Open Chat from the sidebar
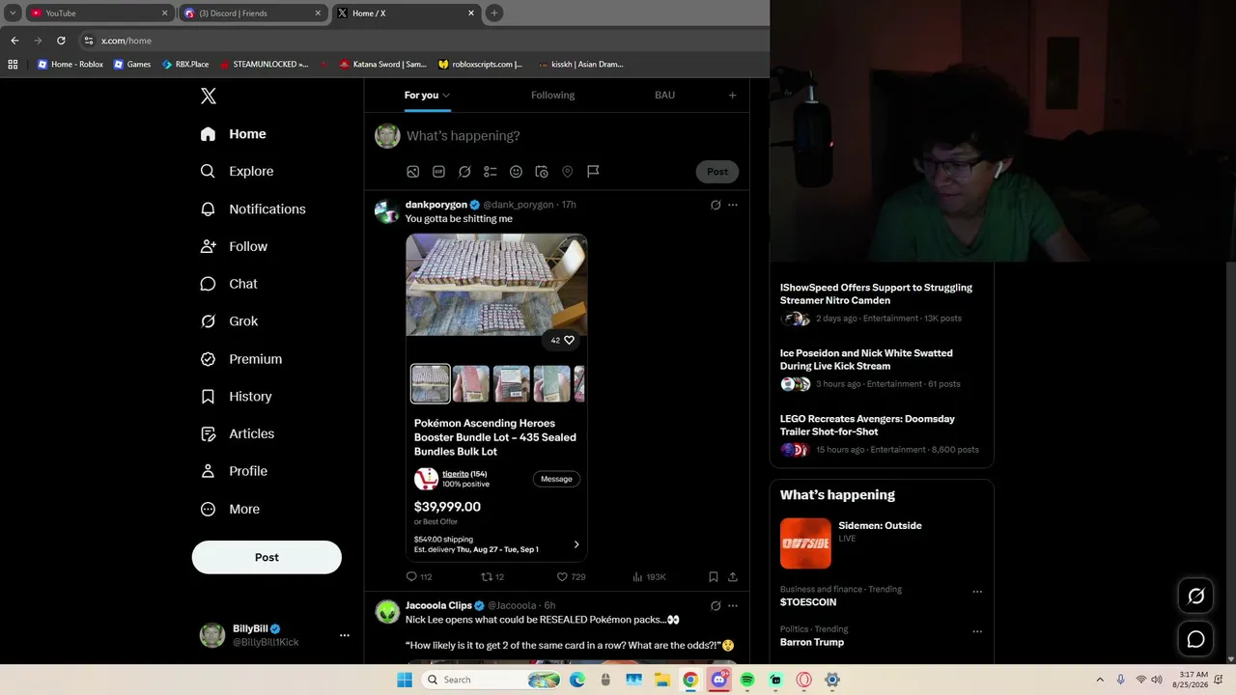1236x695 pixels. [229, 284]
